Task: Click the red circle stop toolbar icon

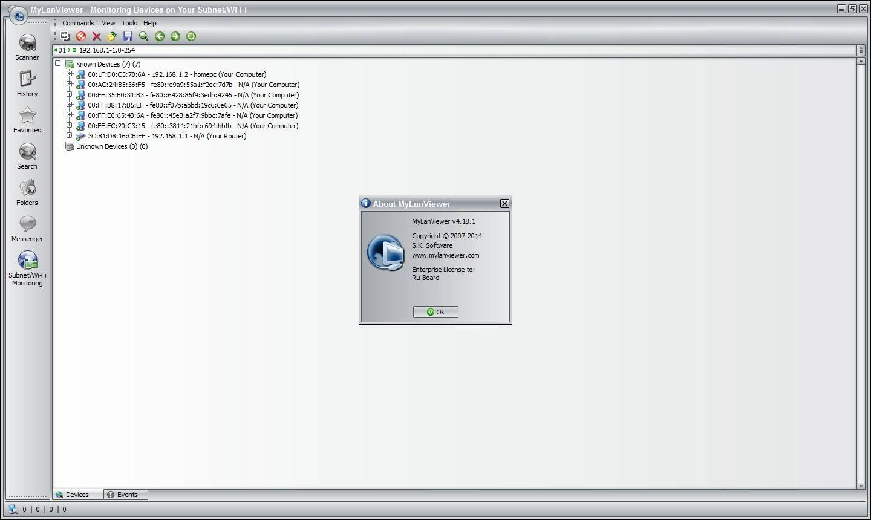Action: click(x=81, y=36)
